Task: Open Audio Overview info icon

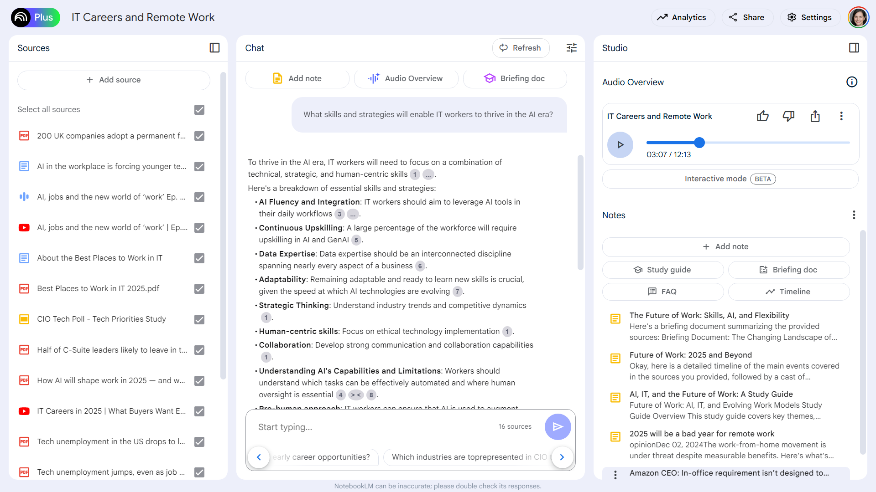Action: coord(852,82)
